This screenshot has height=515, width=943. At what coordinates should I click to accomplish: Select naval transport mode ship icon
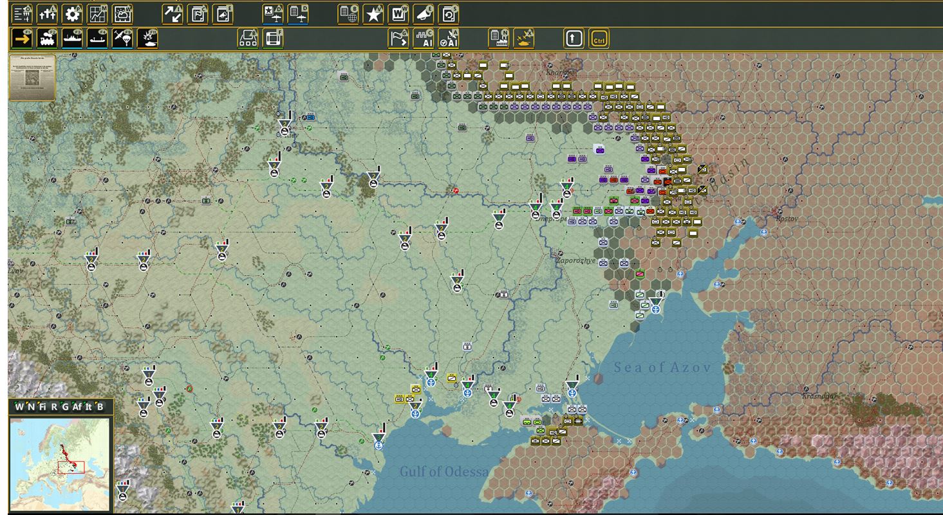pyautogui.click(x=74, y=37)
